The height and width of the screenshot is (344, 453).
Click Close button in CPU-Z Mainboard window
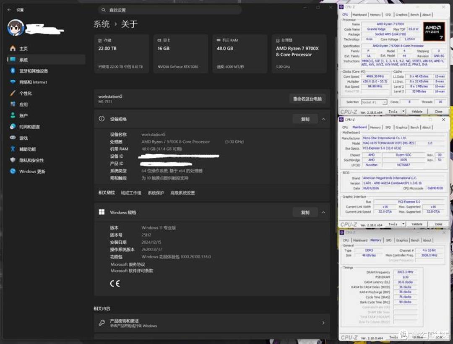pyautogui.click(x=438, y=224)
